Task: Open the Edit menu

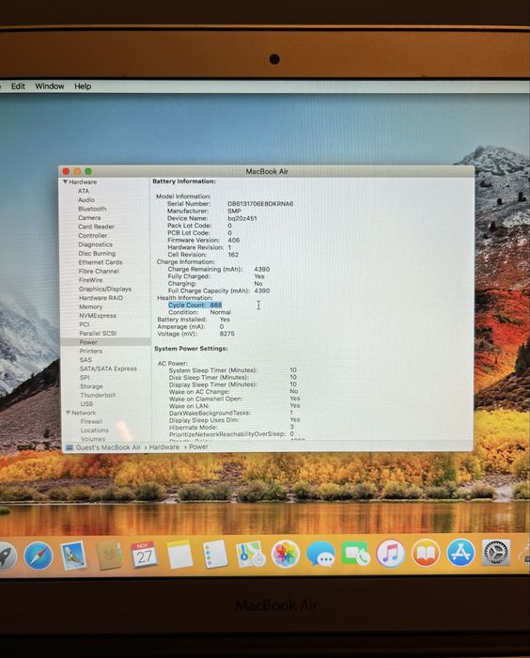Action: (18, 86)
